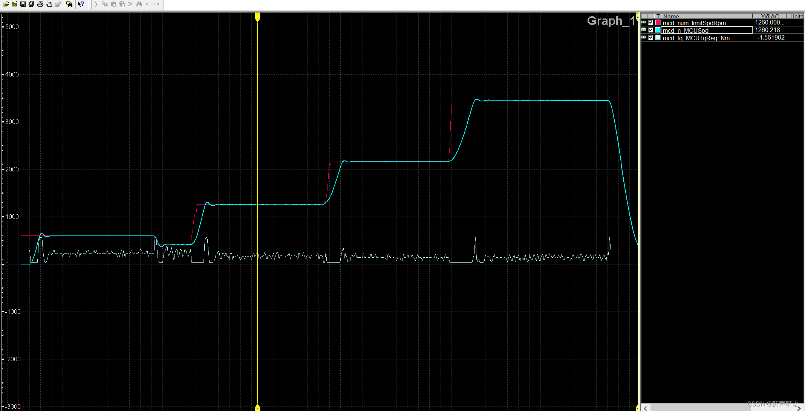
Task: Click the 5000 y-axis label
Action: [x=12, y=27]
